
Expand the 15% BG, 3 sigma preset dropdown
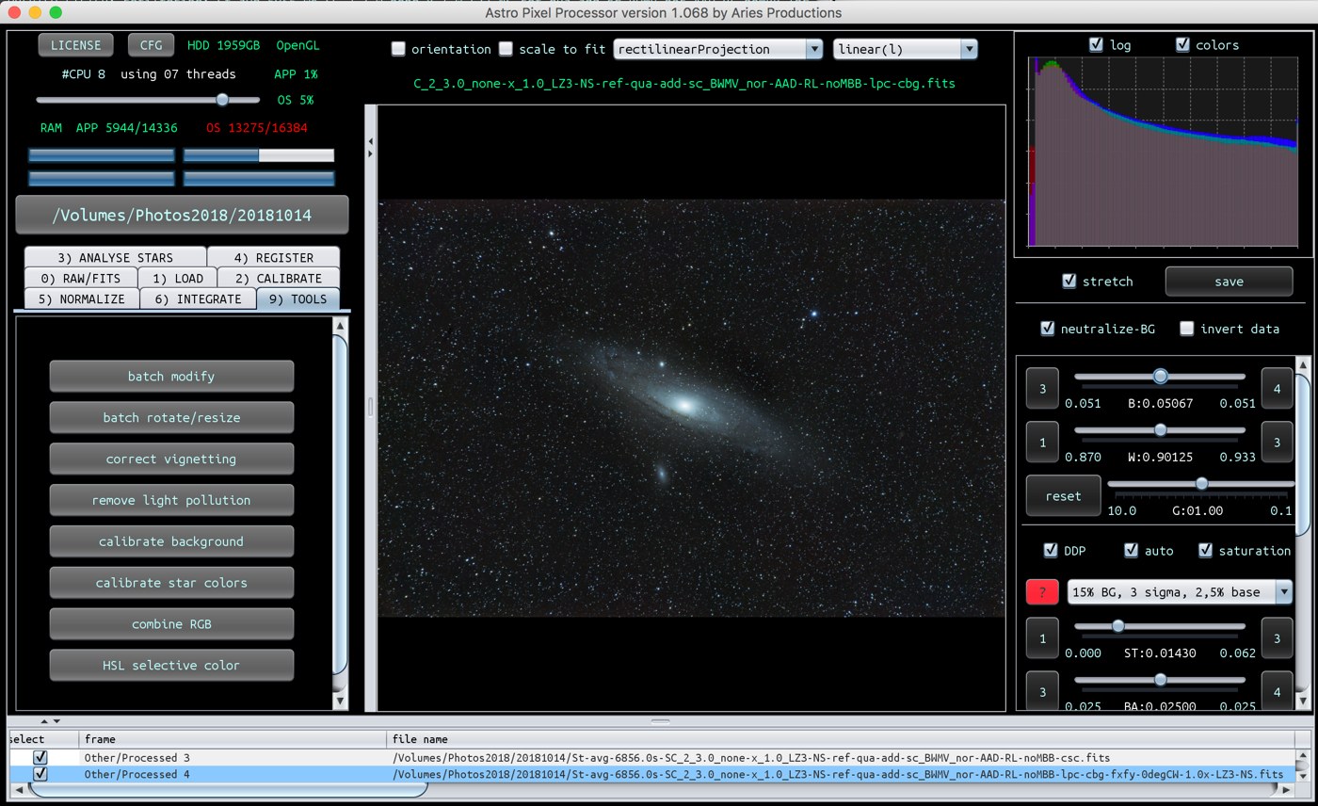point(1180,592)
